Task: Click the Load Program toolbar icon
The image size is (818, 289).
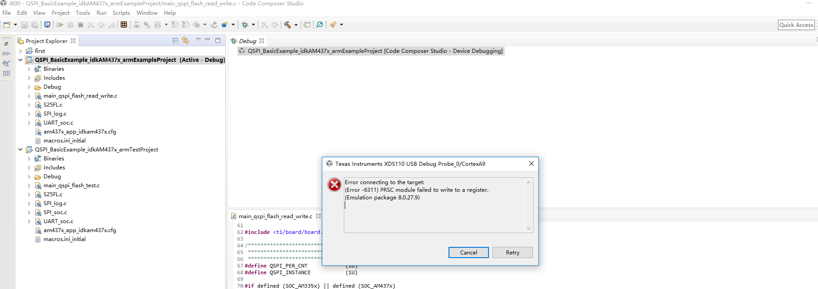Action: click(x=158, y=25)
